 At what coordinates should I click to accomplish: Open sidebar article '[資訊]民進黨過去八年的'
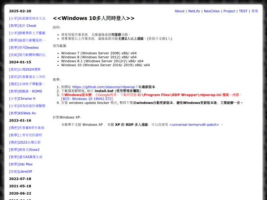pyautogui.click(x=27, y=77)
